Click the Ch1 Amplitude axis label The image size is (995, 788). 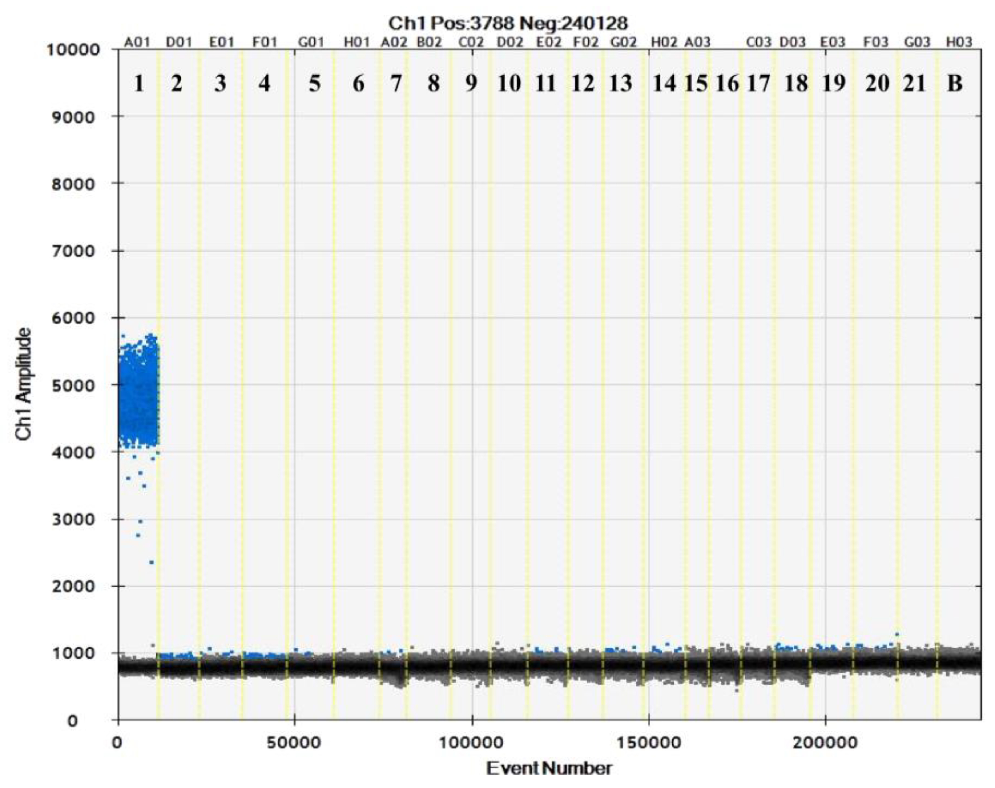[x=24, y=384]
